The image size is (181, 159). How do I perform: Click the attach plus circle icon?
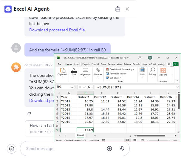point(109,149)
